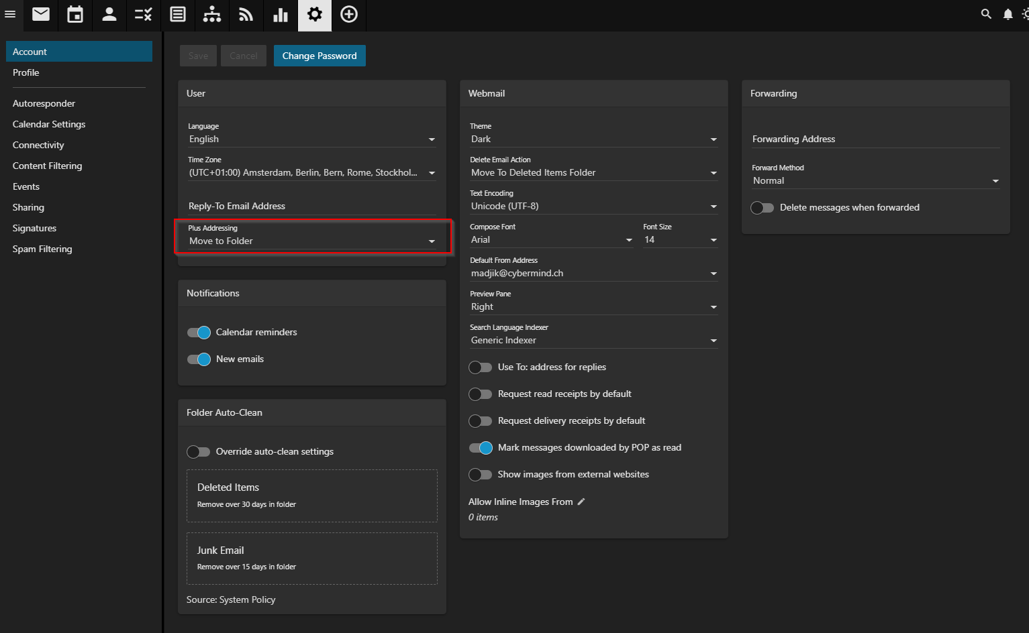
Task: Click the pencil icon beside Allow Inline Images From
Action: pos(581,502)
